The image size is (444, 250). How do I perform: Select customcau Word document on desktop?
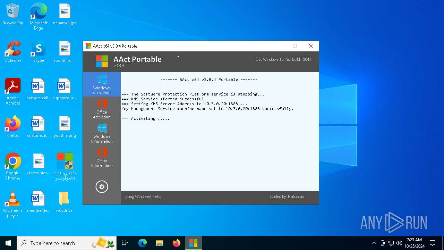click(x=39, y=127)
